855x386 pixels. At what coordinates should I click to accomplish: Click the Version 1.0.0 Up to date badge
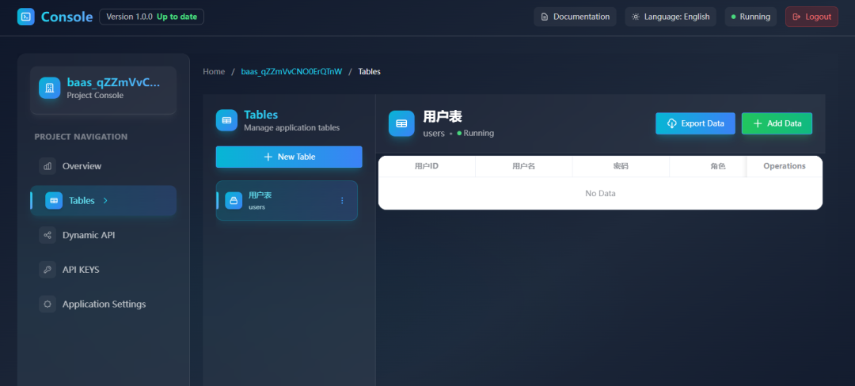click(x=151, y=17)
